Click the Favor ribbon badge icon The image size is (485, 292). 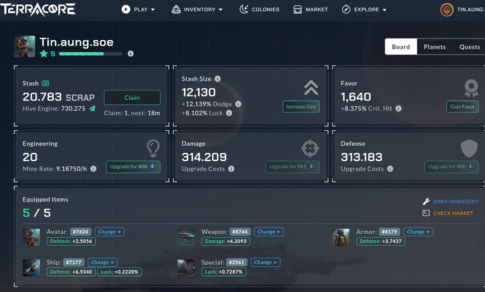[471, 88]
